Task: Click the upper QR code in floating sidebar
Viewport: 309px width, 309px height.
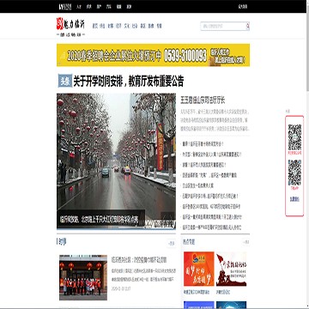Action: point(294,137)
